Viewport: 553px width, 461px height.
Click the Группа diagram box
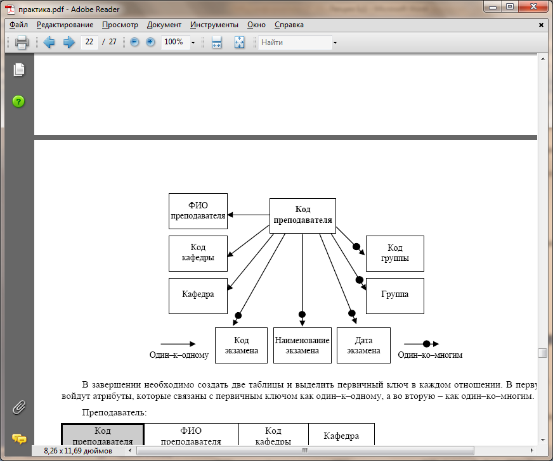[x=395, y=296]
